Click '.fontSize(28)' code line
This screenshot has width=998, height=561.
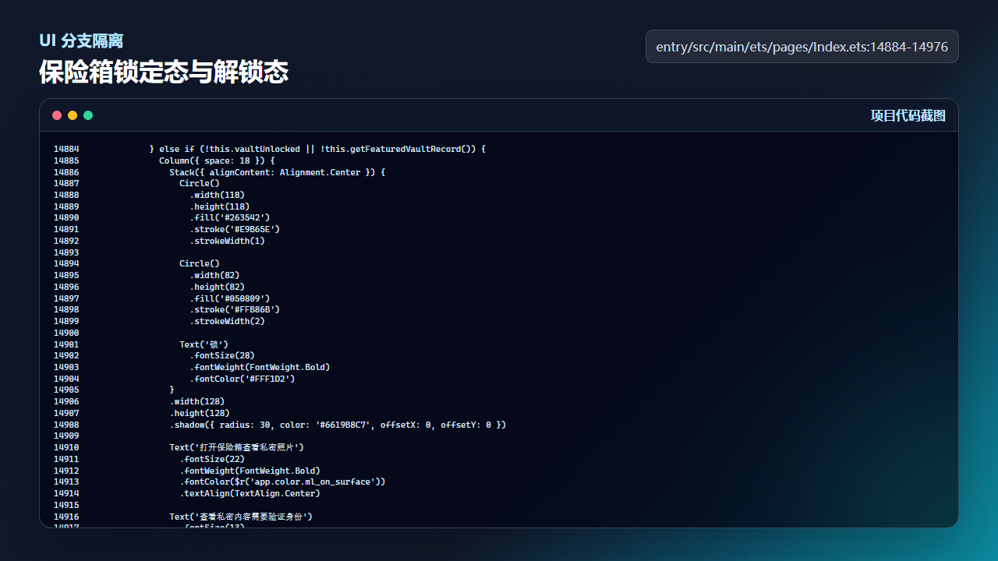tap(222, 355)
